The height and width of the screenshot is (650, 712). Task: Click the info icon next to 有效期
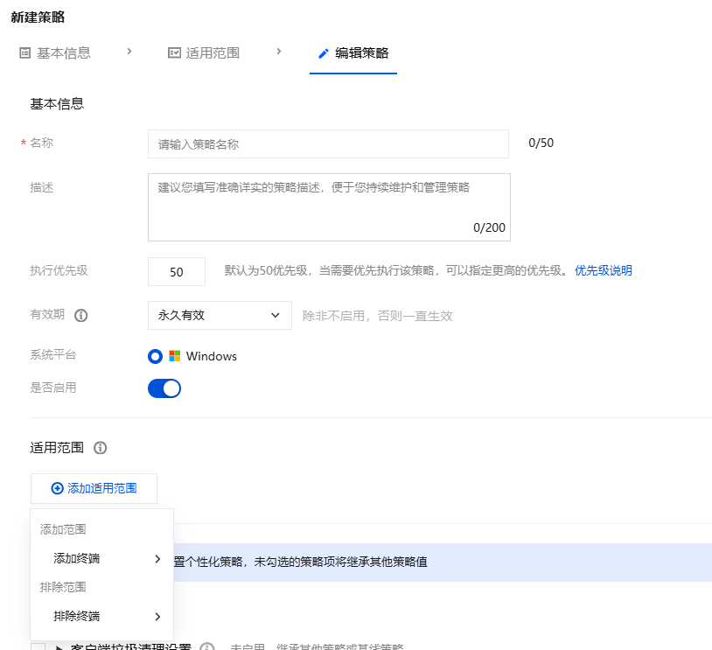pyautogui.click(x=81, y=315)
